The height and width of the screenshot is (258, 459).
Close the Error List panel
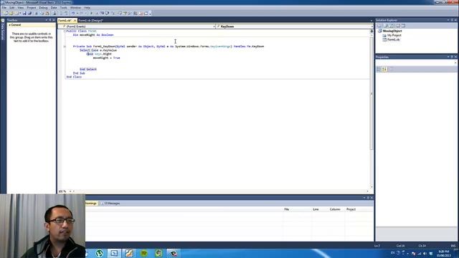point(372,198)
